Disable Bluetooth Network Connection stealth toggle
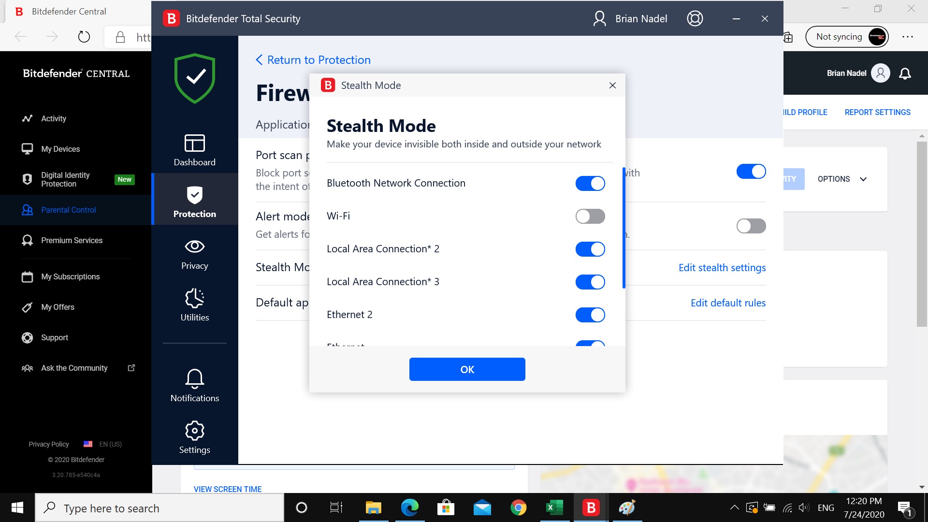The width and height of the screenshot is (928, 522). pyautogui.click(x=590, y=183)
